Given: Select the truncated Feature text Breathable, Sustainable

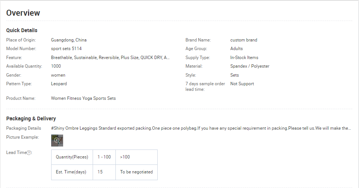Looking at the screenshot, I should pyautogui.click(x=110, y=58).
